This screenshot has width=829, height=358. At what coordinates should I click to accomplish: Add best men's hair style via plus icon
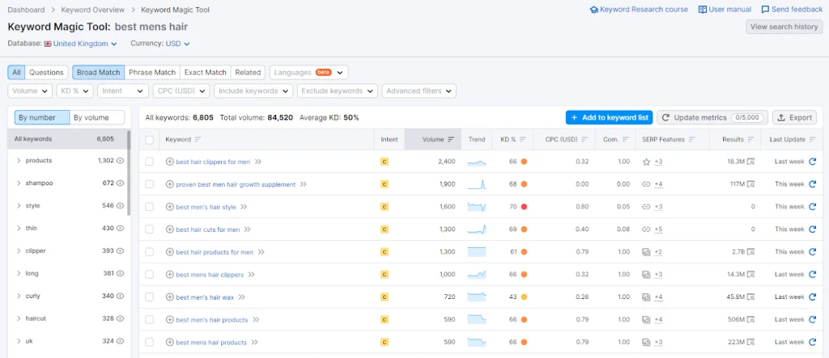pyautogui.click(x=170, y=207)
